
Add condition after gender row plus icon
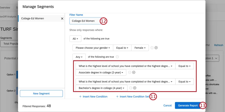156,48
